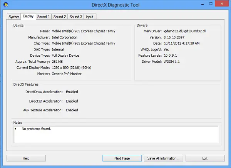Click feature levels '10.0,9.1'
This screenshot has width=231, height=168.
point(170,55)
